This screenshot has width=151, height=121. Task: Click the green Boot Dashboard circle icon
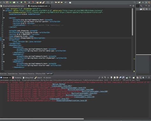(11, 2)
